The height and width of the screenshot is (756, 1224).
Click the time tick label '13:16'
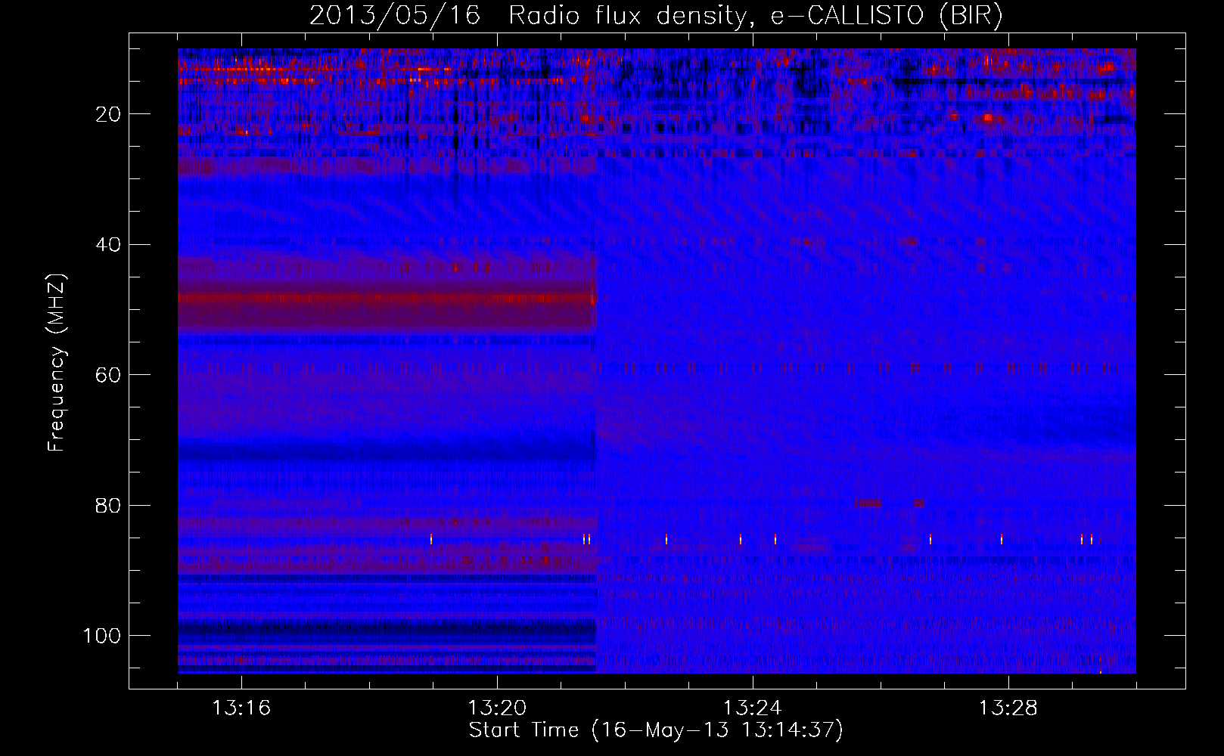pyautogui.click(x=241, y=708)
